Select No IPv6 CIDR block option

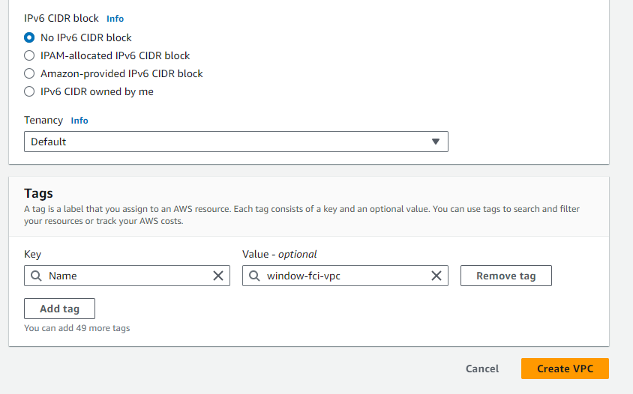[x=29, y=37]
